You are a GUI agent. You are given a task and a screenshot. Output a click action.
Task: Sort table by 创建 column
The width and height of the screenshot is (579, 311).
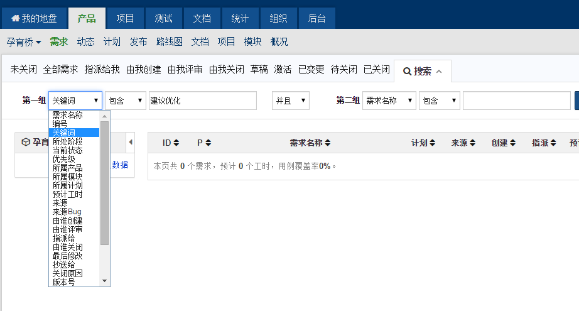tap(503, 143)
